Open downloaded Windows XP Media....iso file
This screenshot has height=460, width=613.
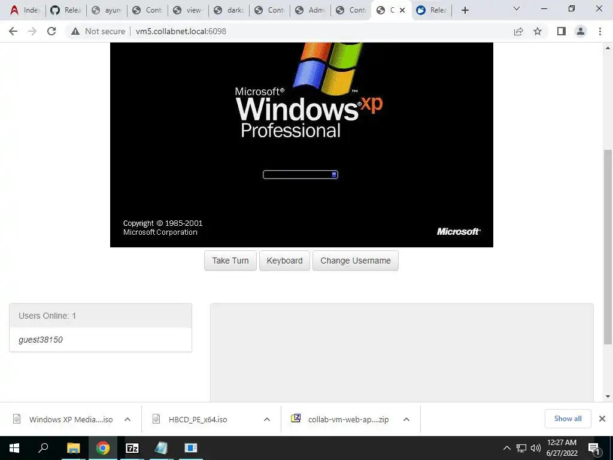tap(63, 419)
